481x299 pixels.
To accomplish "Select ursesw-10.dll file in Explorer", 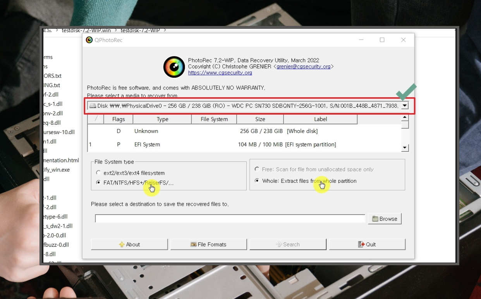I will pyautogui.click(x=59, y=132).
